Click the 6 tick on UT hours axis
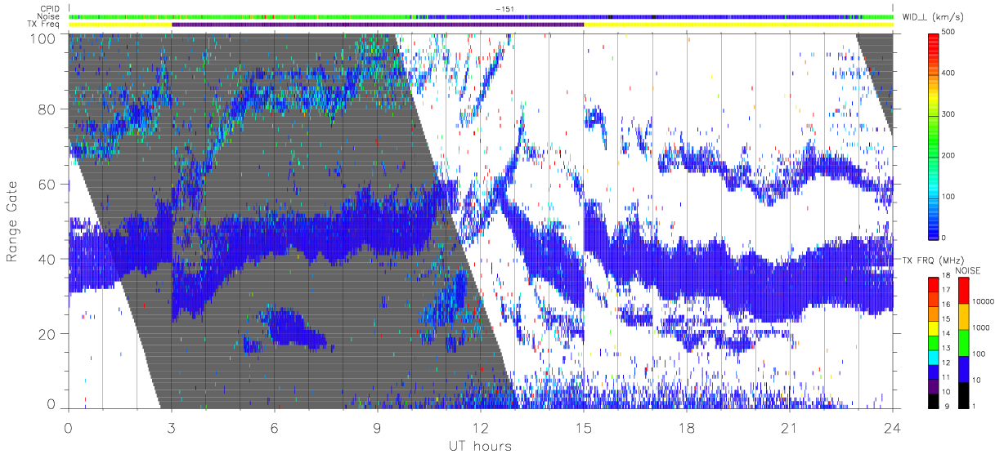1004x463 pixels. (275, 427)
